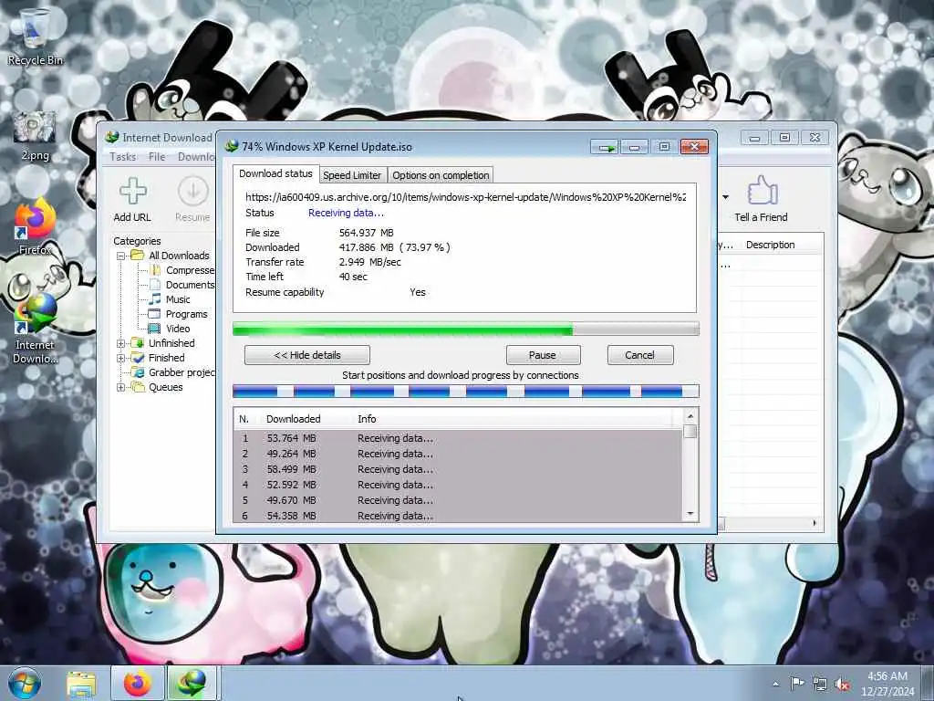
Task: Switch to Firefox in the taskbar
Action: click(x=138, y=683)
